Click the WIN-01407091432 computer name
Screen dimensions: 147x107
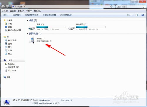(x=22, y=100)
